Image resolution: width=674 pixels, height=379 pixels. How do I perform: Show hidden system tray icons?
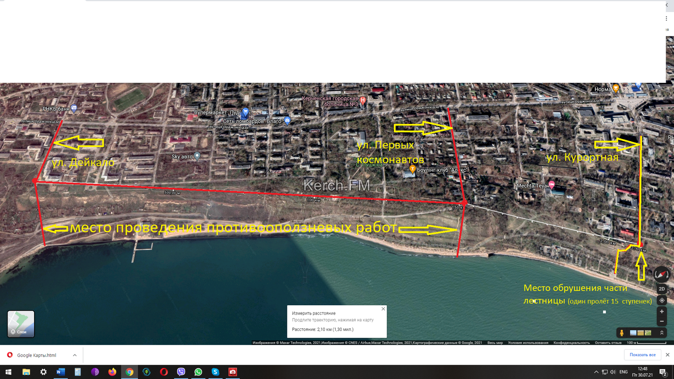(x=596, y=372)
